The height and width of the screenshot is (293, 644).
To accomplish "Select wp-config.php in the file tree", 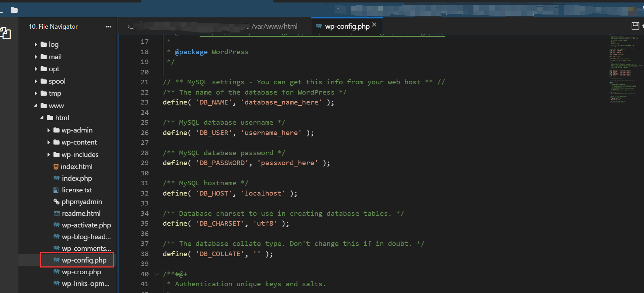I will [x=84, y=260].
